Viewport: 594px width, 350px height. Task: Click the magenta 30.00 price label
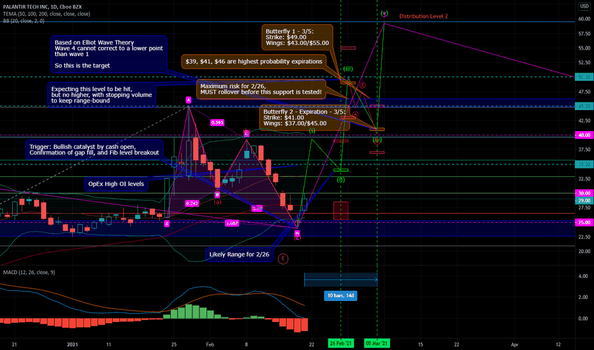click(x=584, y=193)
